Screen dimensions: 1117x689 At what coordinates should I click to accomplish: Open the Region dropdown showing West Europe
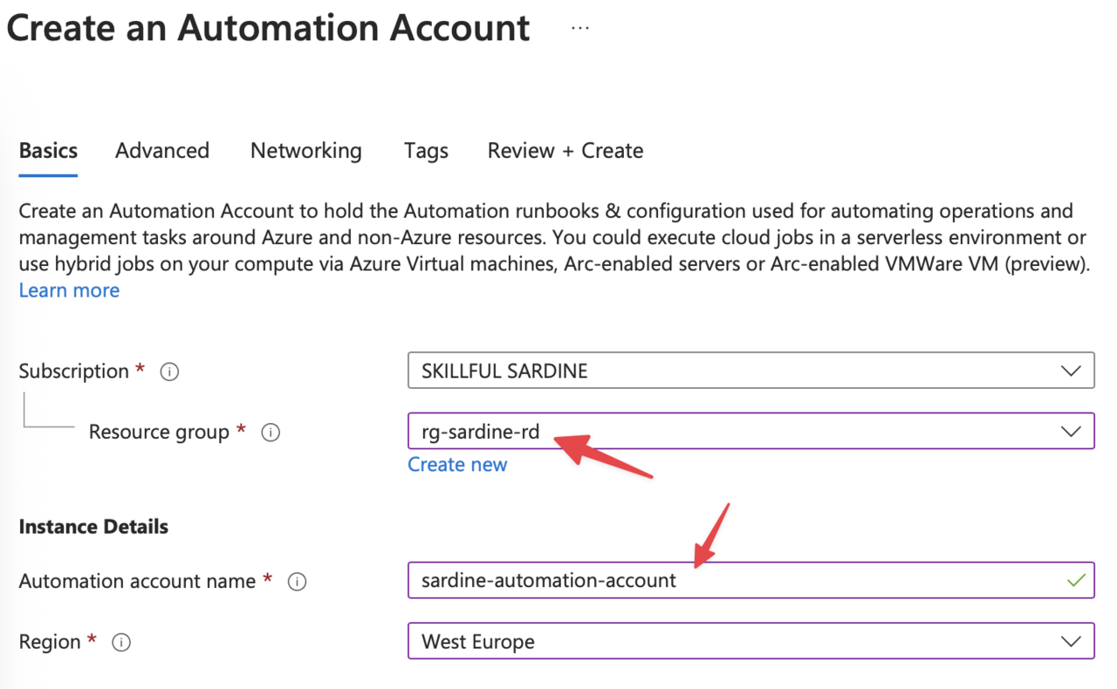(750, 641)
